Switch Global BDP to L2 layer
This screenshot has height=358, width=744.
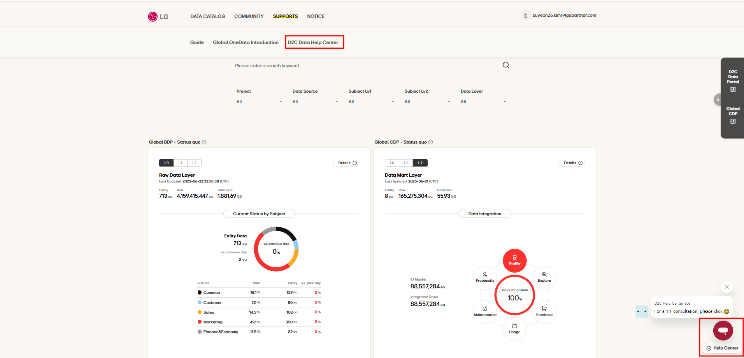[x=194, y=163]
